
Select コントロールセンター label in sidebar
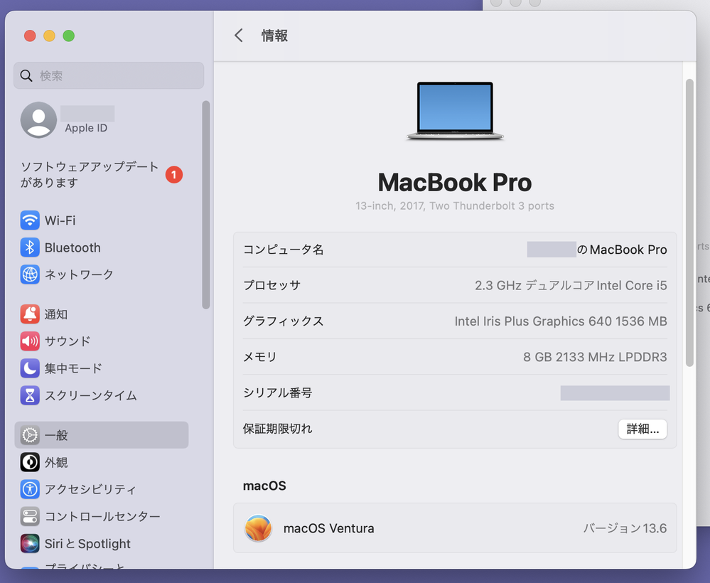pos(102,516)
